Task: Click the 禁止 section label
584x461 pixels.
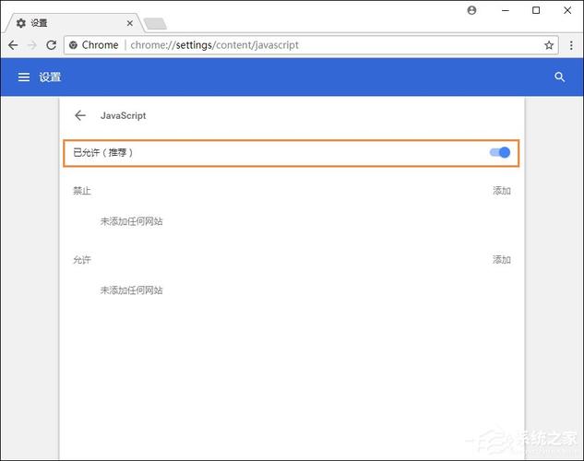Action: coord(82,191)
